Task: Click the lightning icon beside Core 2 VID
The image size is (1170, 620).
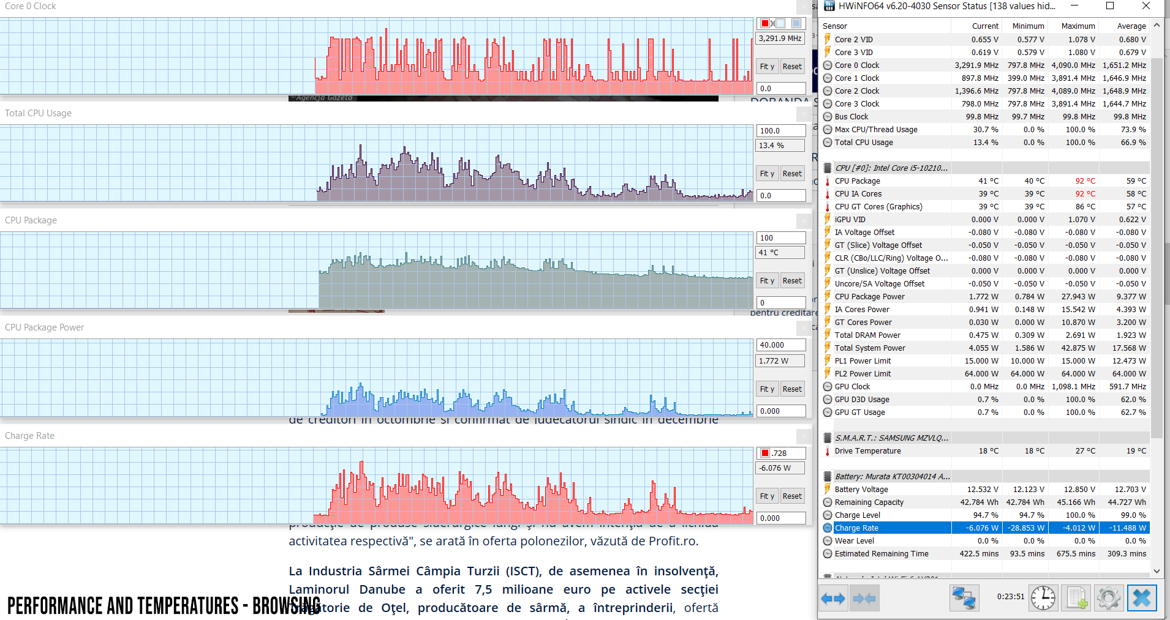Action: coord(828,39)
